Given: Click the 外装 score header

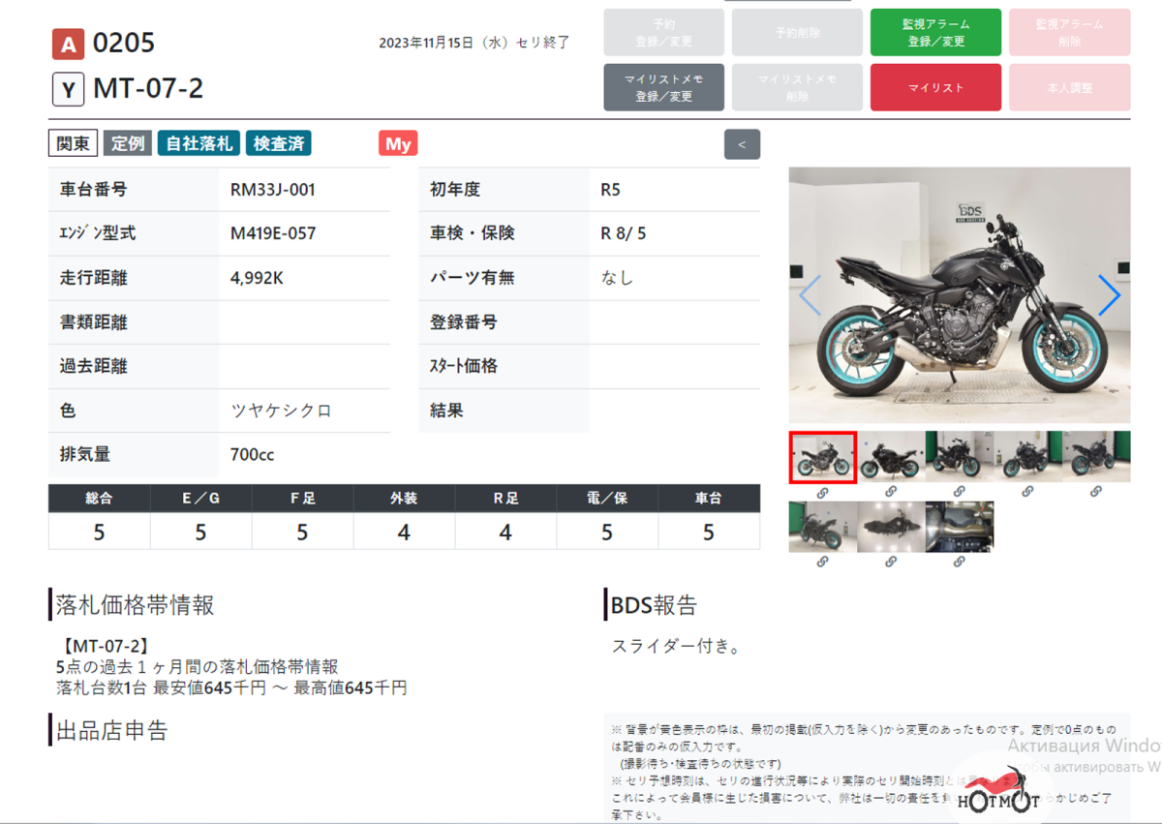Looking at the screenshot, I should [404, 498].
